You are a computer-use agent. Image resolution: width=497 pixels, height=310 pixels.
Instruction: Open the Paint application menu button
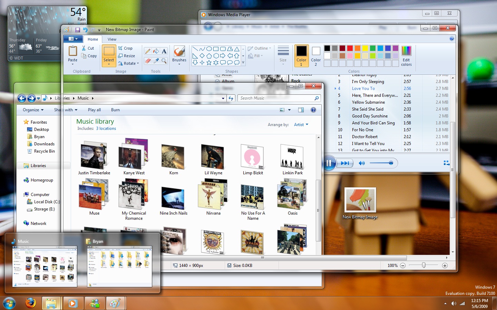pos(73,39)
